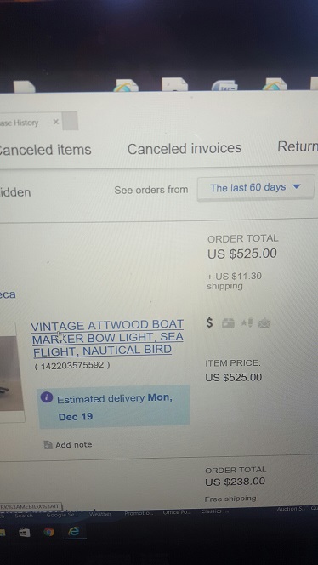This screenshot has width=318, height=565.
Task: Click the blue info icon beside Estimated delivery
Action: pyautogui.click(x=47, y=398)
